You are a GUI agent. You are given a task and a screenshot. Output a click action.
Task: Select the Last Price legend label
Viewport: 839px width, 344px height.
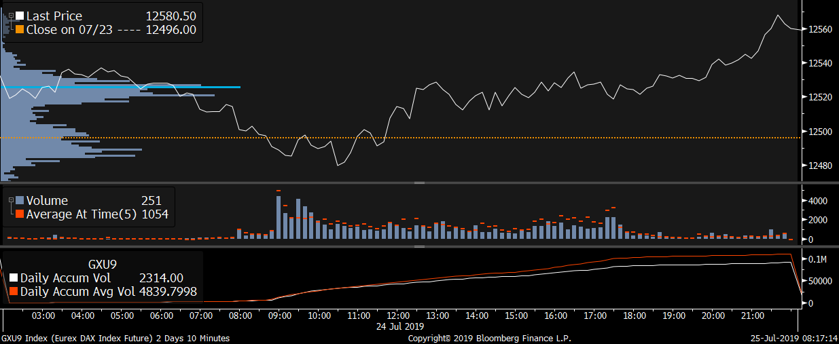point(54,16)
